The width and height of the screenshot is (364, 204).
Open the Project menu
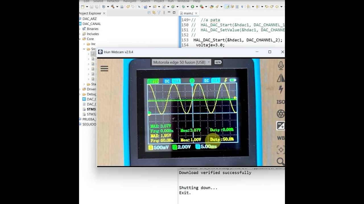[x=159, y=1]
